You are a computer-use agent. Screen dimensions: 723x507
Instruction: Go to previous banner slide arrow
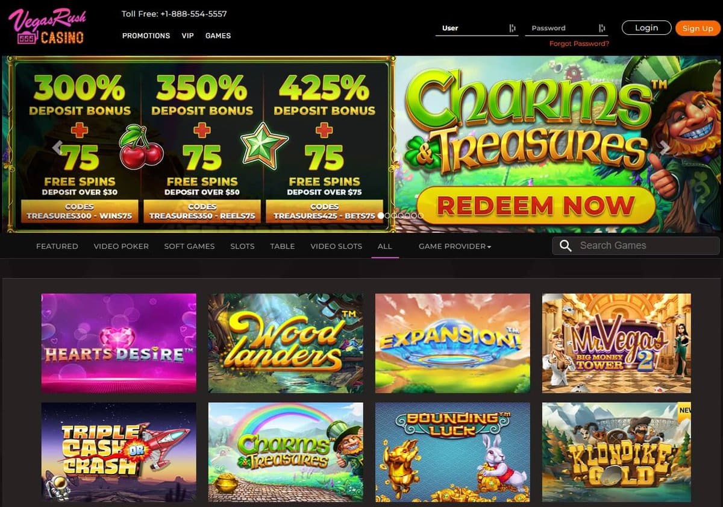58,147
